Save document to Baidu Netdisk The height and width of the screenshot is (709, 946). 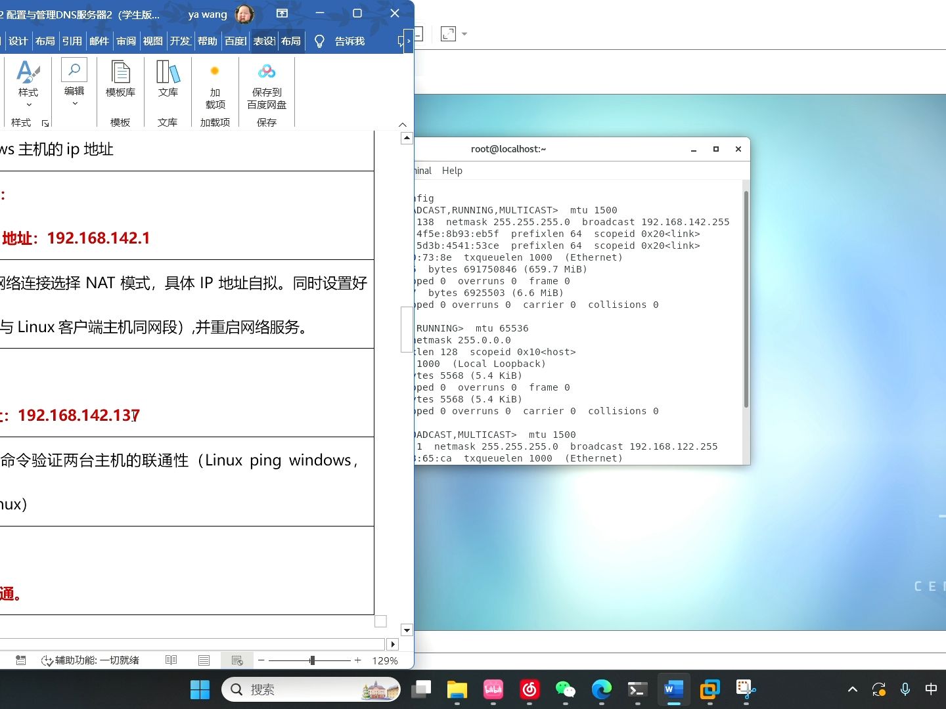[266, 83]
